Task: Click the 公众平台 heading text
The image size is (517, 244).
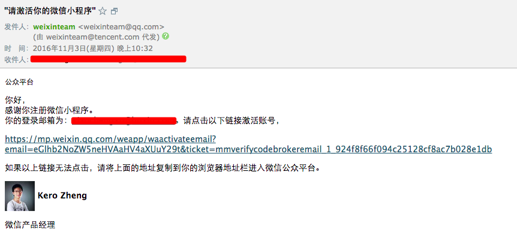Action: (19, 83)
